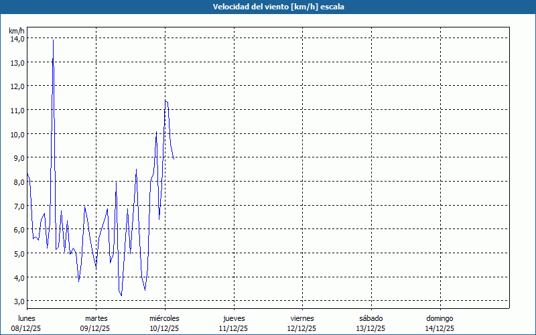Click the 14,0 value on the y-axis
536x335 pixels.
tap(17, 39)
